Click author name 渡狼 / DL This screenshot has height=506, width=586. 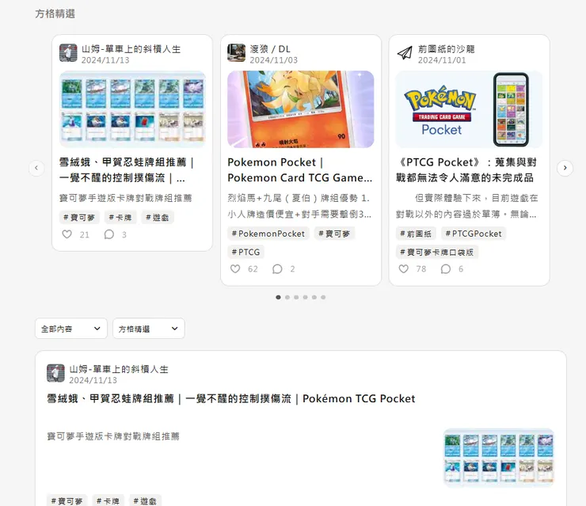(270, 49)
